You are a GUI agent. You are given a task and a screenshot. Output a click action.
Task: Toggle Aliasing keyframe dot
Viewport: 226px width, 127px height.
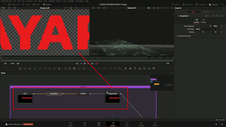222,32
